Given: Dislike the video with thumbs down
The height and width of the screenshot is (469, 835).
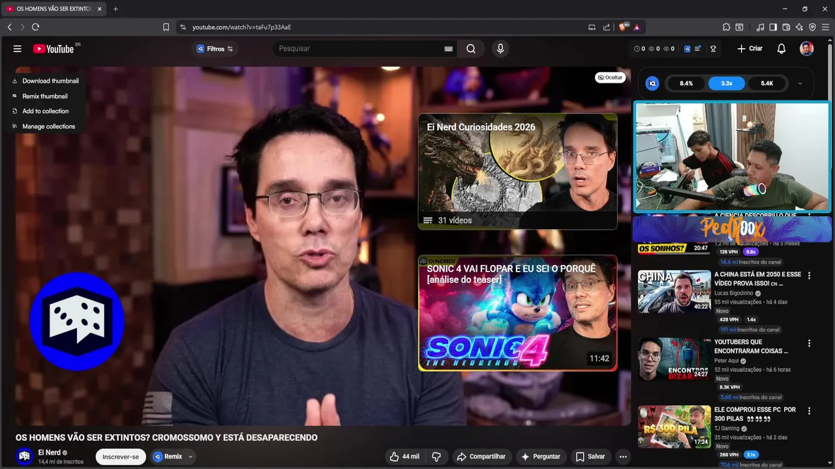Looking at the screenshot, I should coord(436,457).
